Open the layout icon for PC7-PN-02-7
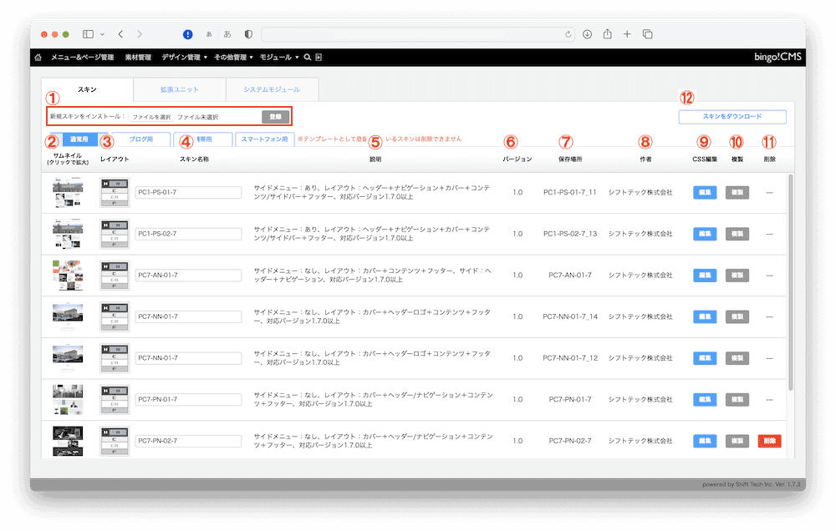Viewport: 836px width, 531px height. click(115, 441)
